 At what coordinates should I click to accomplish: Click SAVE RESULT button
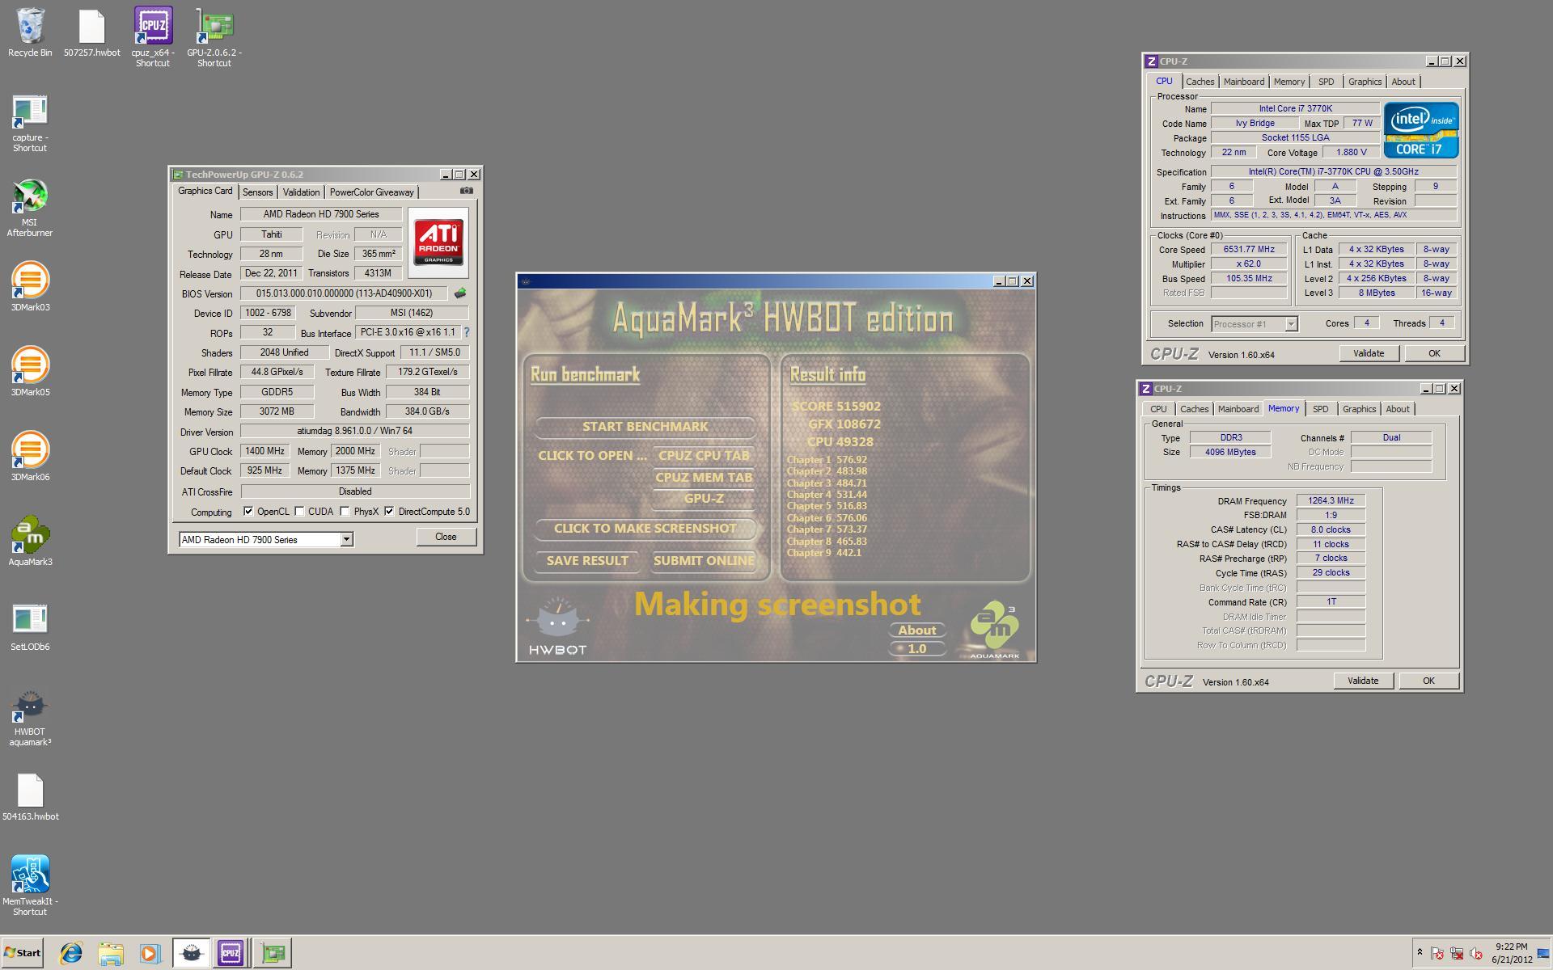pyautogui.click(x=587, y=561)
